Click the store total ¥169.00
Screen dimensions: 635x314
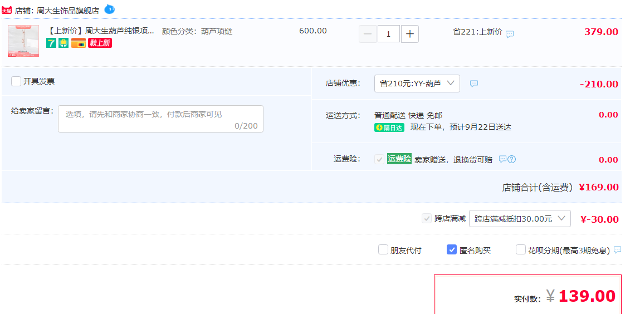tap(599, 187)
